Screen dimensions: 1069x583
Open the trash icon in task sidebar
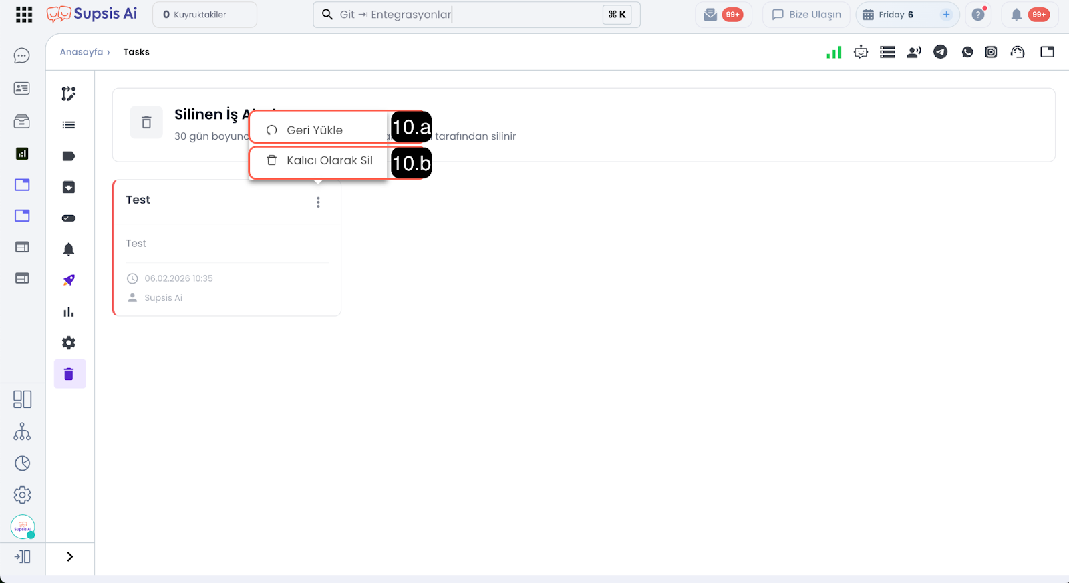tap(69, 374)
